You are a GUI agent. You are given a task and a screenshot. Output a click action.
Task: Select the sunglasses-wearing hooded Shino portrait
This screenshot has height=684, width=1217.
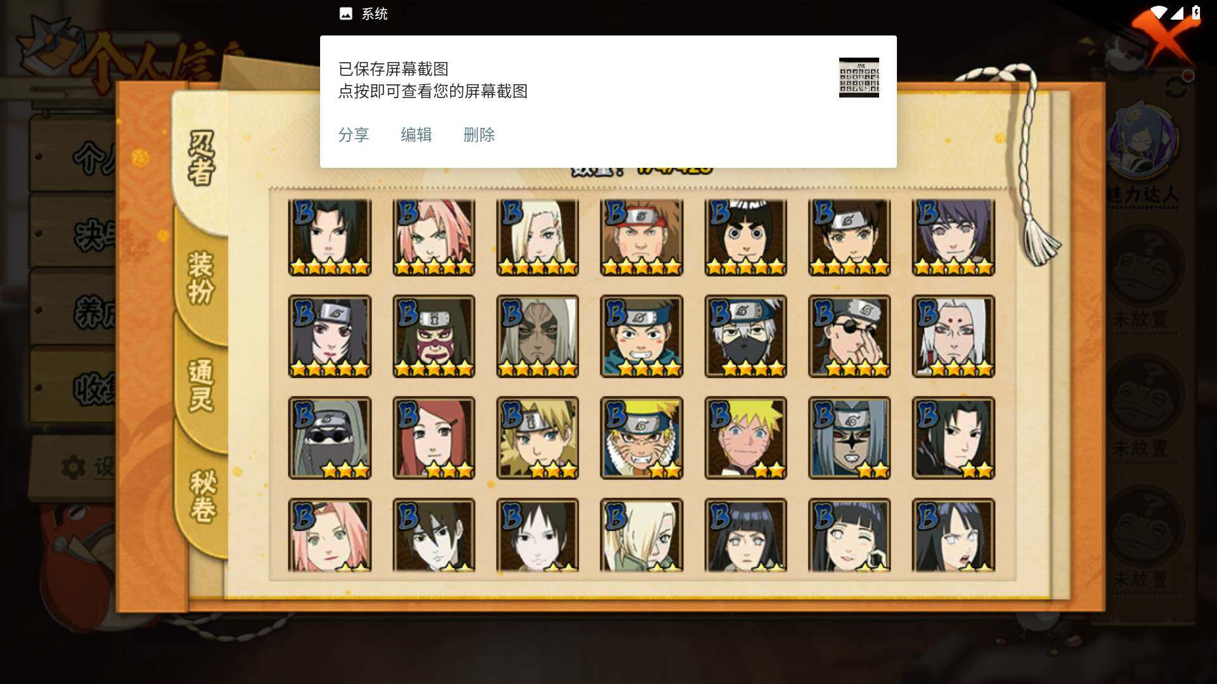(x=330, y=438)
